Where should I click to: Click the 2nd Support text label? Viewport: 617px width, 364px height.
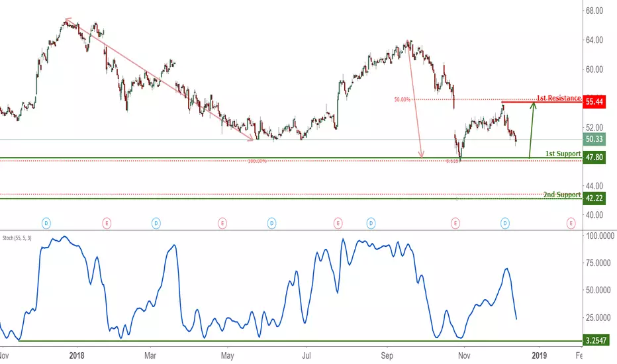coord(562,195)
